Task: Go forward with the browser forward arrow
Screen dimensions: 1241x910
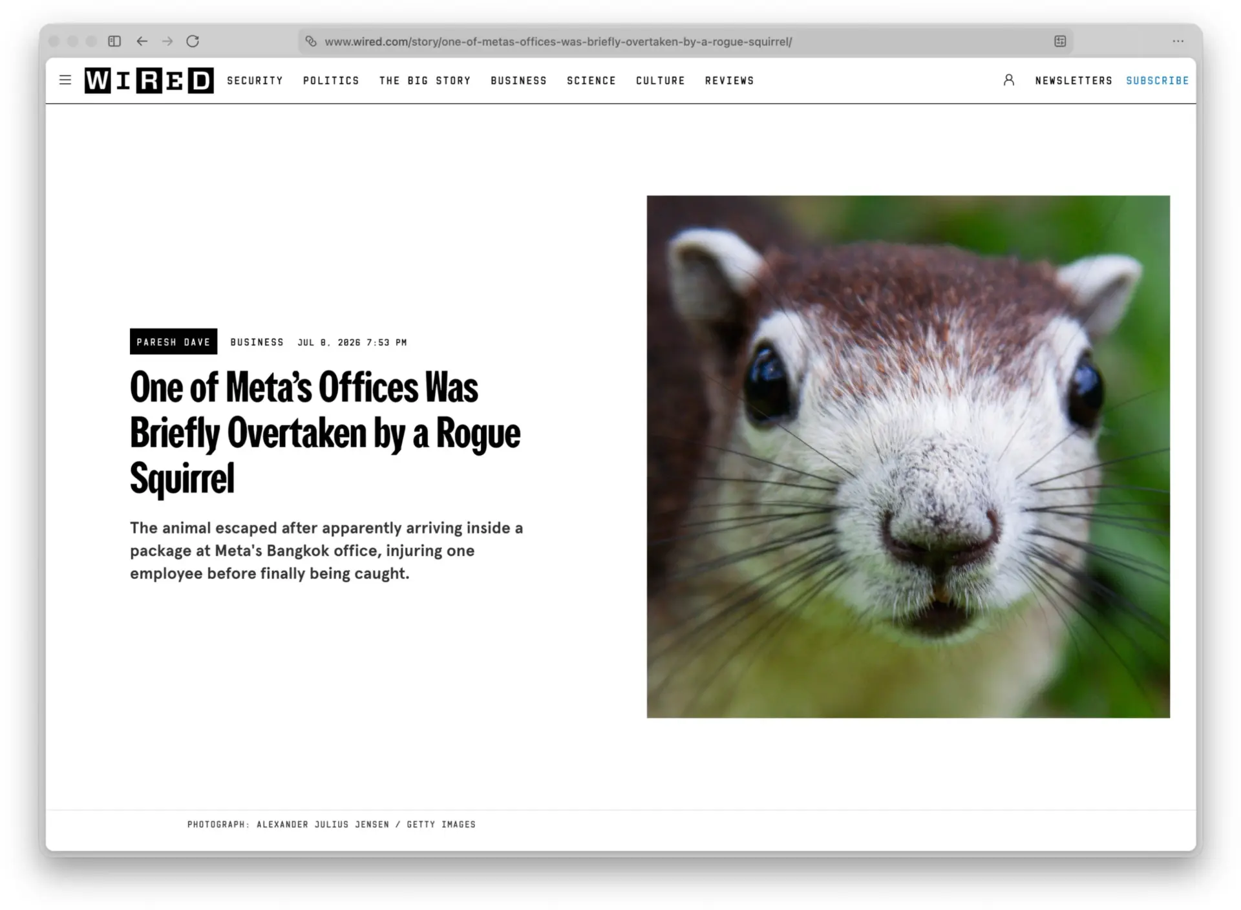Action: click(x=167, y=41)
